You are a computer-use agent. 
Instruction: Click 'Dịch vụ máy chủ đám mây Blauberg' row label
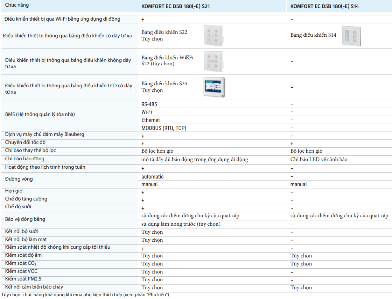44,134
